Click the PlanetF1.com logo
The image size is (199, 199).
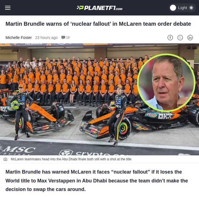click(x=99, y=8)
